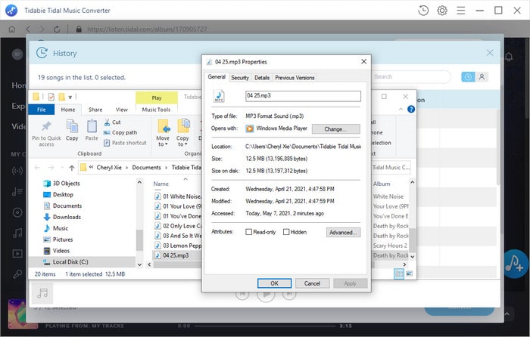Image resolution: width=530 pixels, height=337 pixels.
Task: Select Desktop in navigation pane
Action: click(x=58, y=195)
